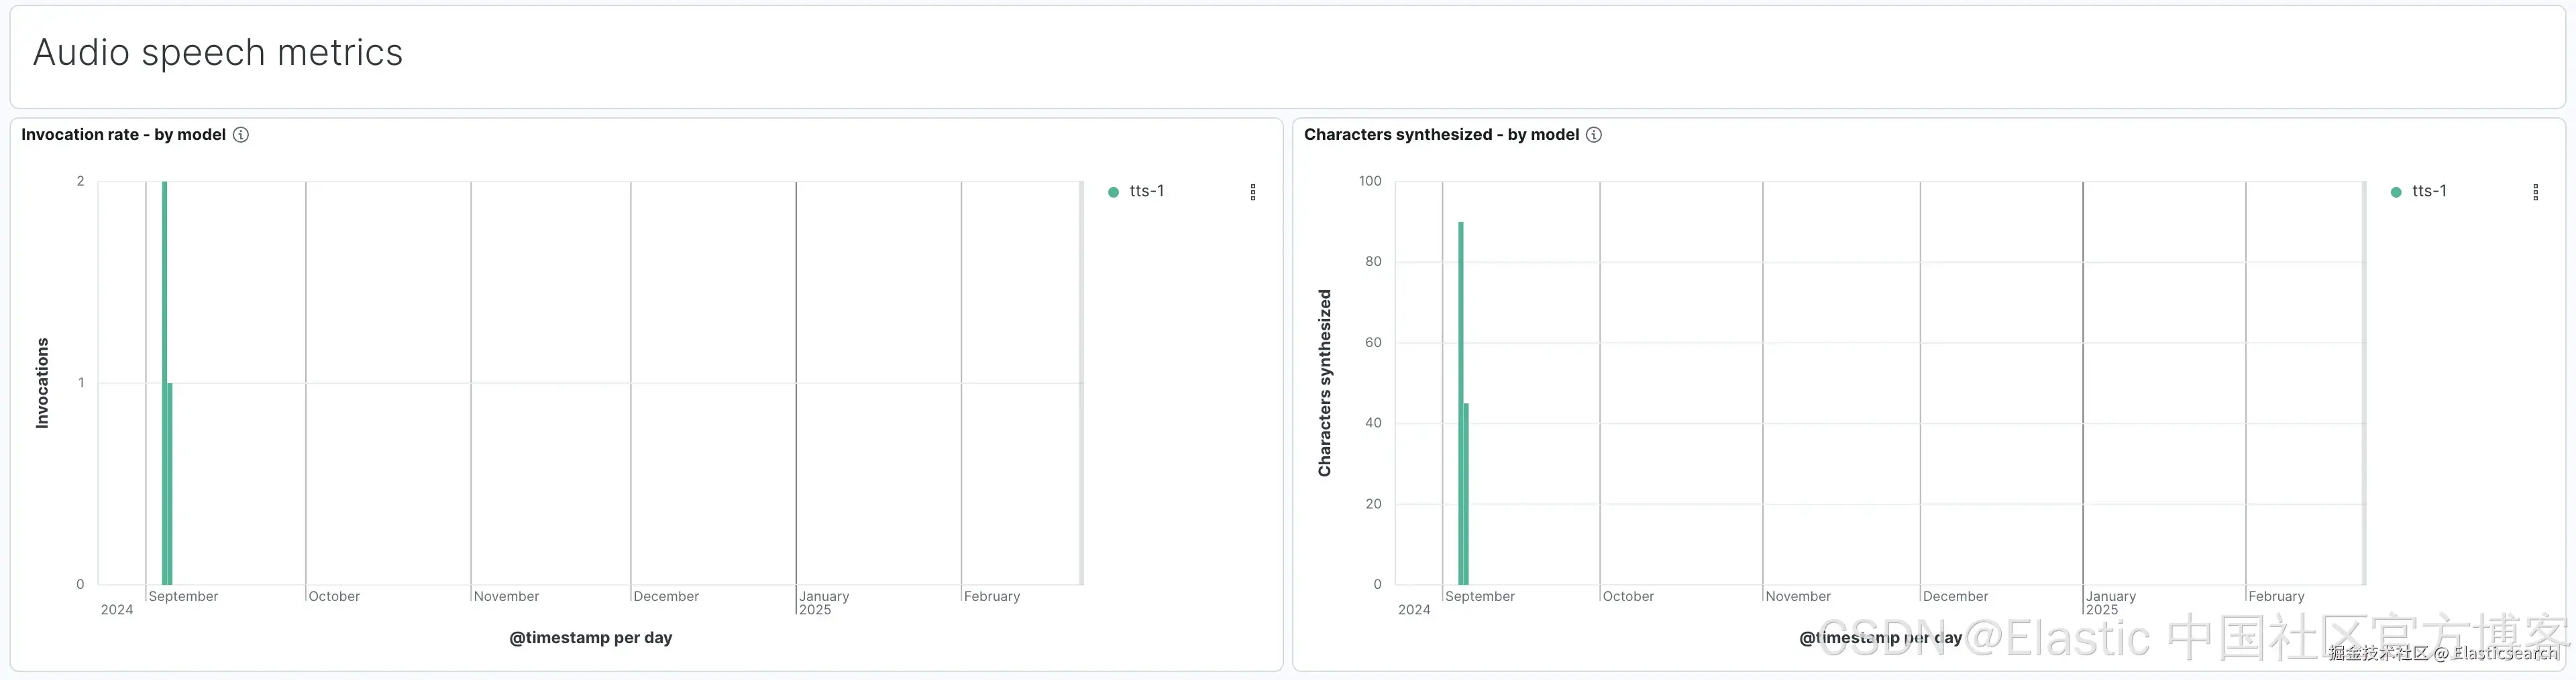The width and height of the screenshot is (2576, 680).
Task: Click info icon beside Invocation rate title
Action: click(x=241, y=135)
